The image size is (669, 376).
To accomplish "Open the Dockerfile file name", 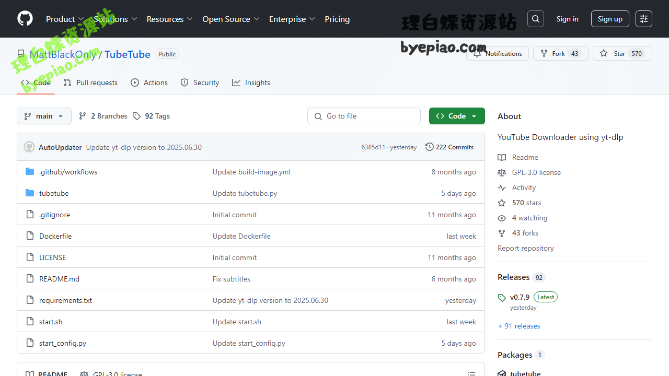I will click(55, 236).
